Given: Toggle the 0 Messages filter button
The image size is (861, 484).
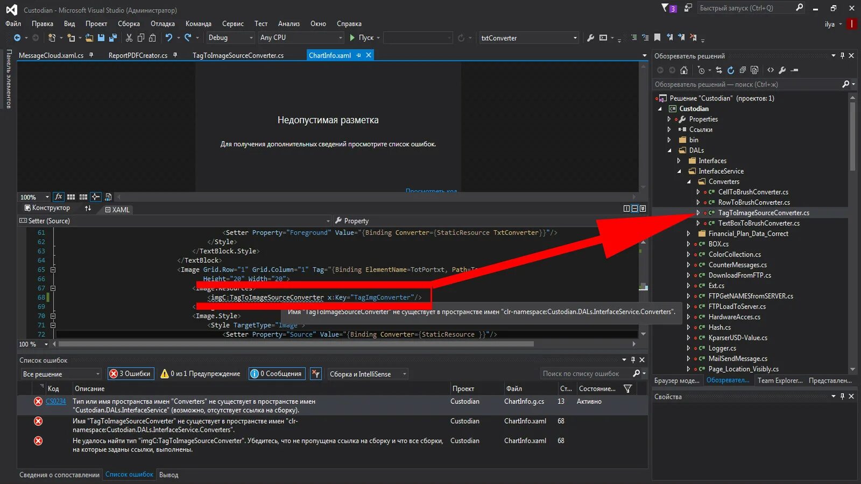Looking at the screenshot, I should (x=277, y=374).
